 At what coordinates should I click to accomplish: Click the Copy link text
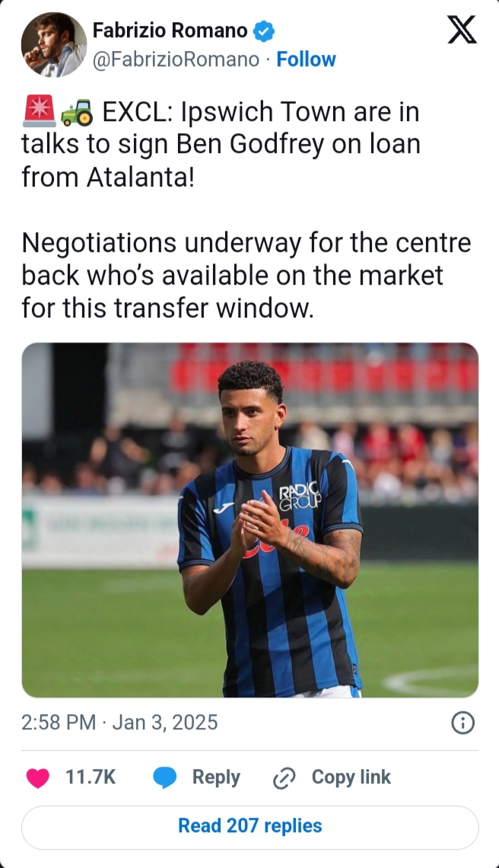point(351,777)
